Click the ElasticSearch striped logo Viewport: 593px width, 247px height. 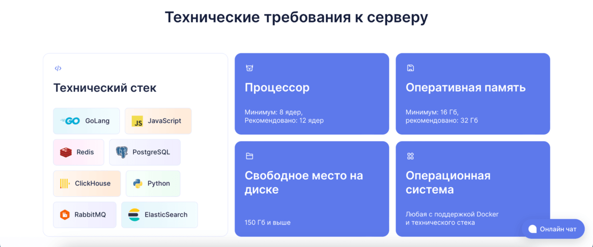pos(134,215)
